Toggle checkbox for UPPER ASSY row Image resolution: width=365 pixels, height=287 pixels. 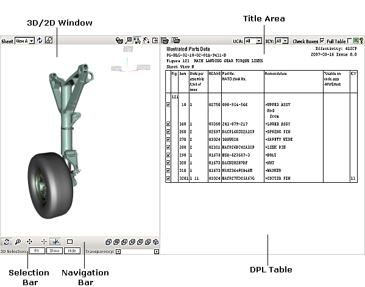pos(168,105)
